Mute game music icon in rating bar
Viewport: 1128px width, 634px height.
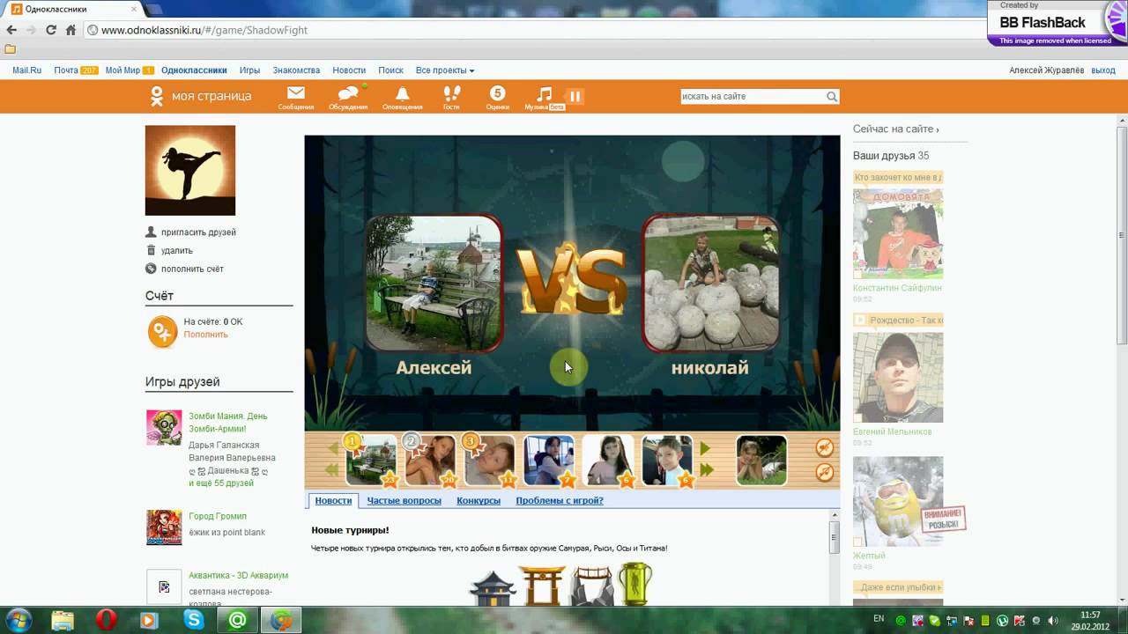pos(825,472)
